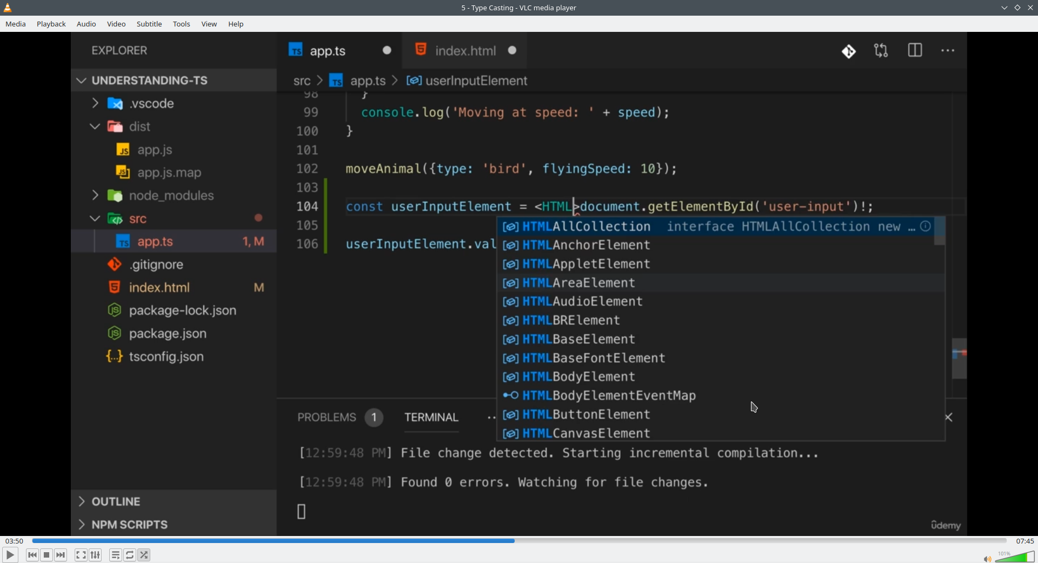Open app.js in dist folder
Screen dimensions: 1038x563
174,150
